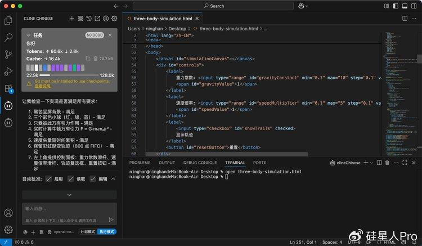Click the title bar Search field
The height and width of the screenshot is (246, 422).
[x=213, y=6]
